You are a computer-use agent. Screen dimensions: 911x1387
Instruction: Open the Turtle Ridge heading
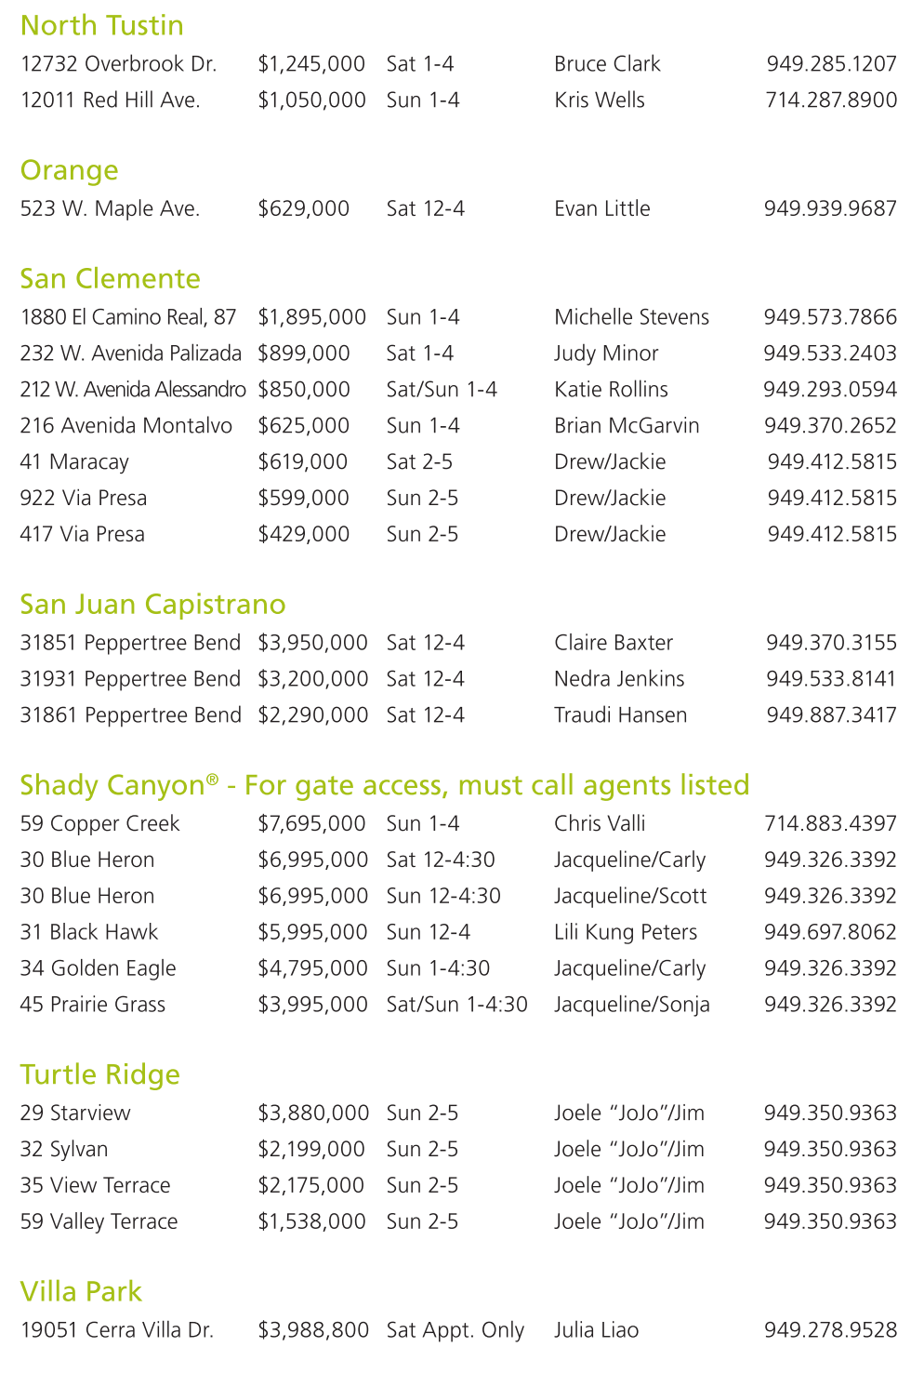pyautogui.click(x=99, y=1074)
